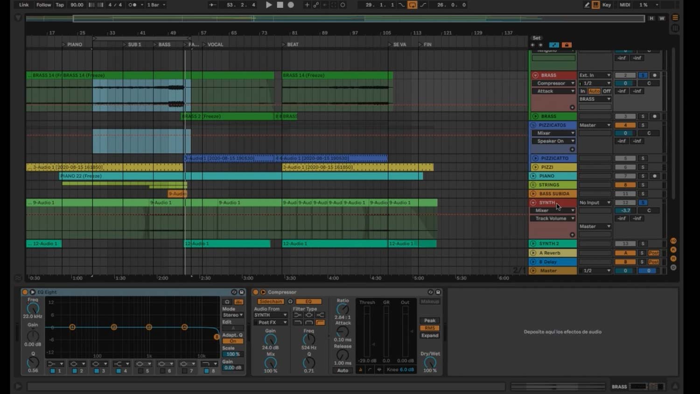Click the Link button
The height and width of the screenshot is (394, 700).
point(24,5)
